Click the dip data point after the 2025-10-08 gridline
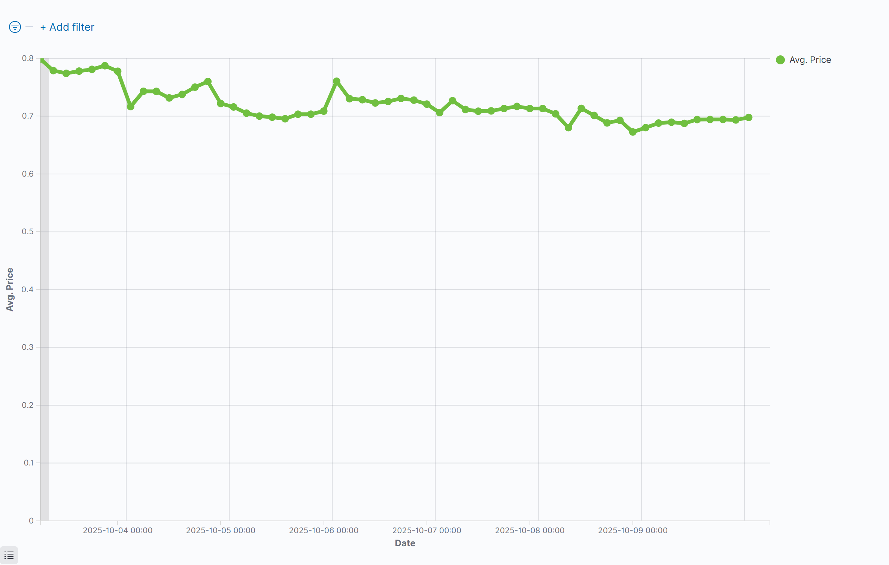889x565 pixels. coord(568,128)
